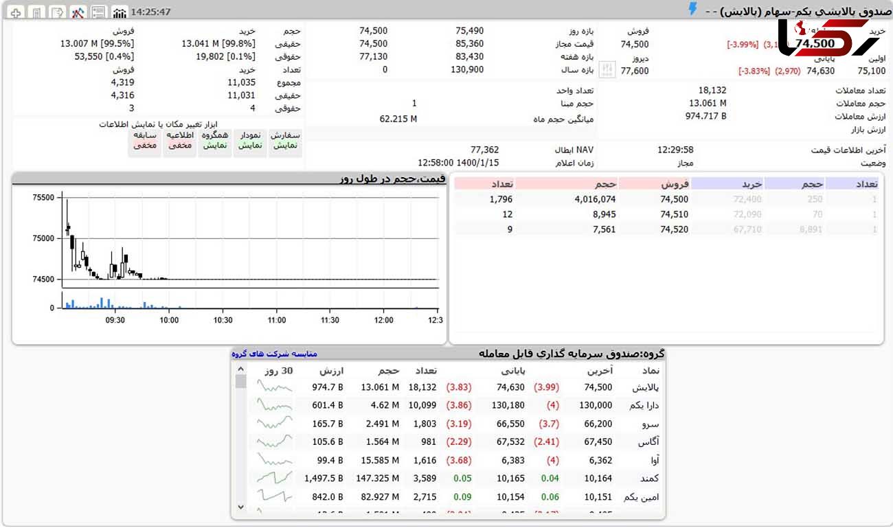Click the 30 روز column header
The image size is (893, 528).
click(278, 370)
